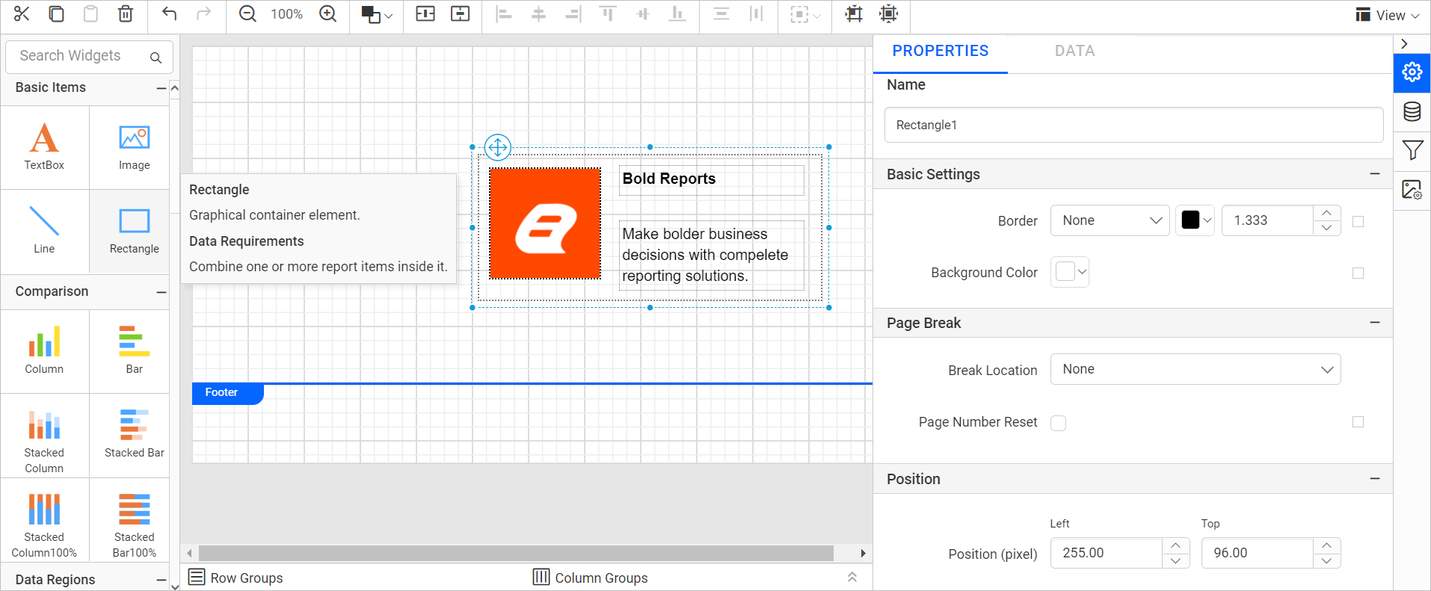Toggle the report header icon

point(425,14)
